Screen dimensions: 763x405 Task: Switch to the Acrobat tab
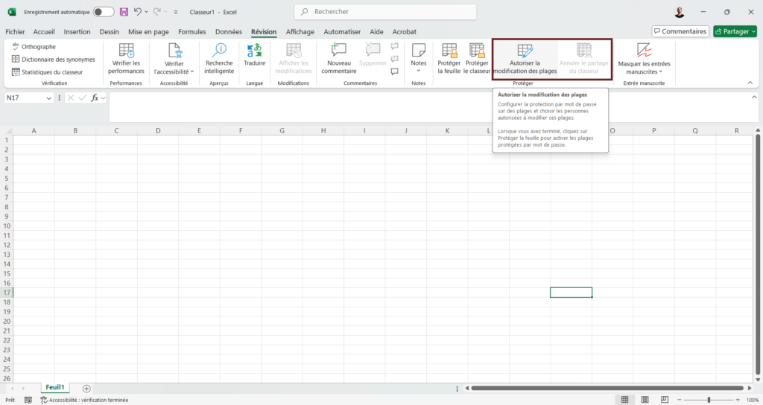(405, 31)
